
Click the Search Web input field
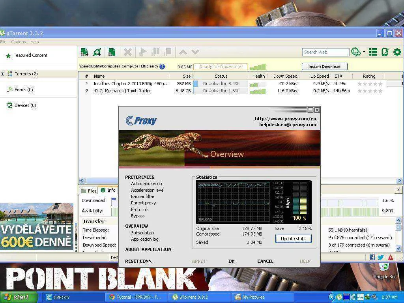(x=325, y=52)
